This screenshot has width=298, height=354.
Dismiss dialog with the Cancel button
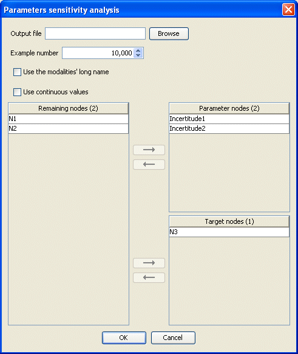(173, 338)
